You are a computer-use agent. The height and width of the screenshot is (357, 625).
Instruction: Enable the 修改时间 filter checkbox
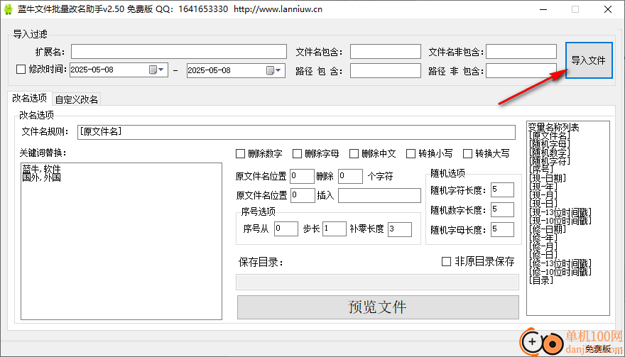pos(21,70)
